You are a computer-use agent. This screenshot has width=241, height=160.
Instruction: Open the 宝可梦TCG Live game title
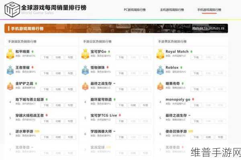(104, 115)
